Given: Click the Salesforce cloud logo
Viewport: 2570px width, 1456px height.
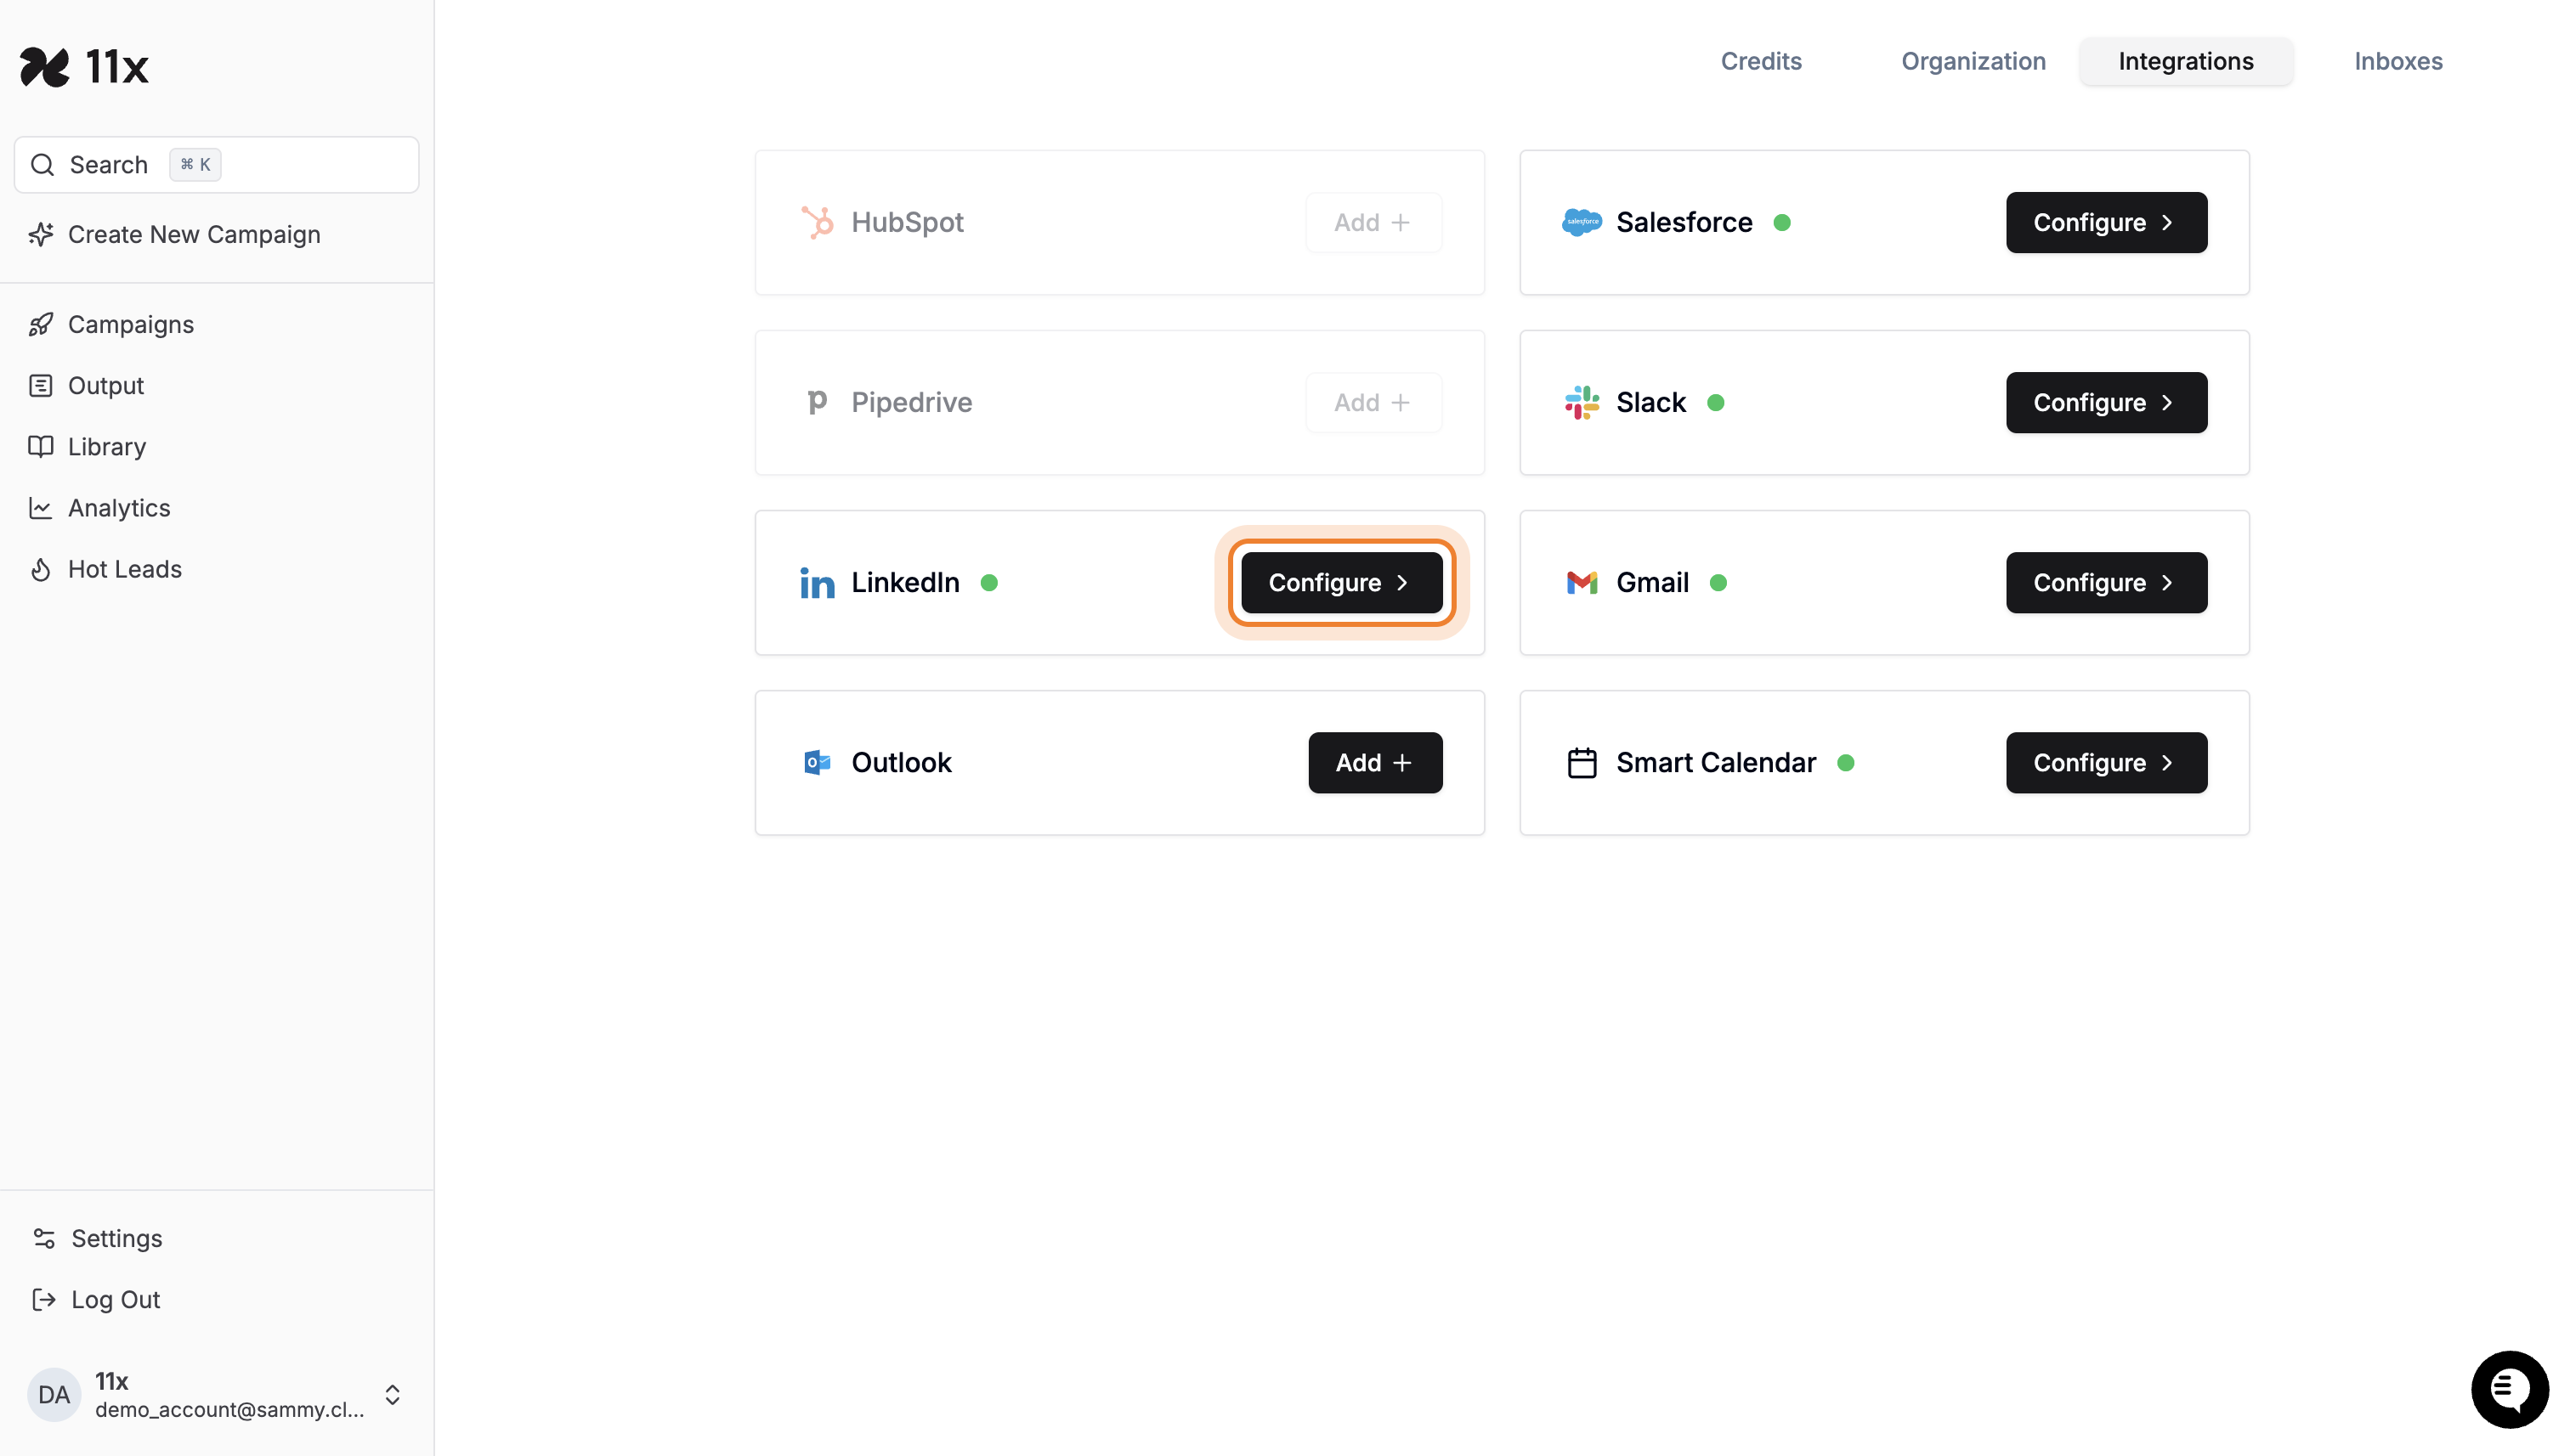Looking at the screenshot, I should [1582, 222].
